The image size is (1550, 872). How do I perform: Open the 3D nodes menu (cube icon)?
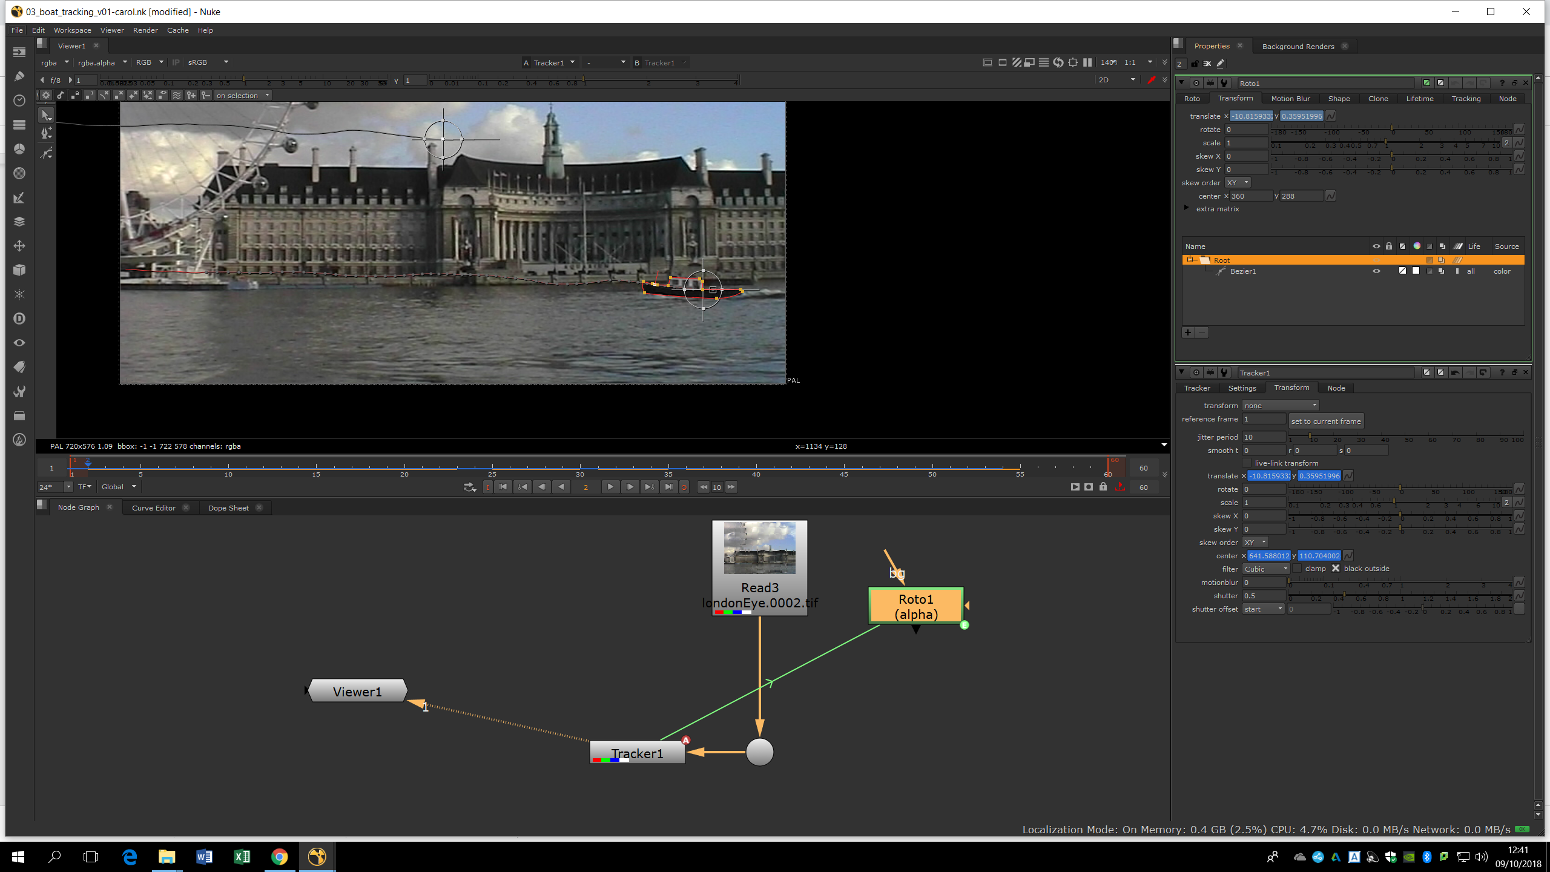click(x=19, y=270)
